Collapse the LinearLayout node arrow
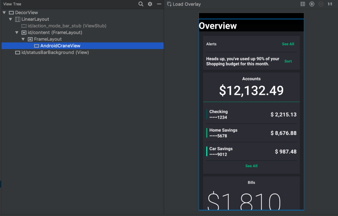The image size is (338, 216). tap(11, 19)
